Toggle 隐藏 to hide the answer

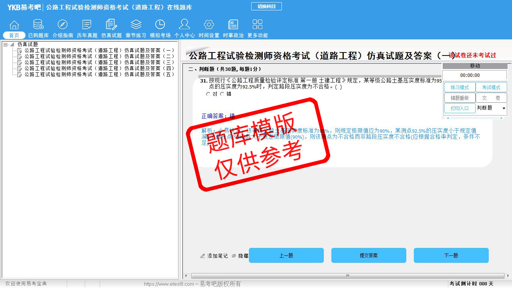(240, 256)
